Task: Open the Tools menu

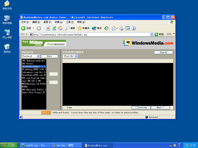Action: [x=70, y=22]
